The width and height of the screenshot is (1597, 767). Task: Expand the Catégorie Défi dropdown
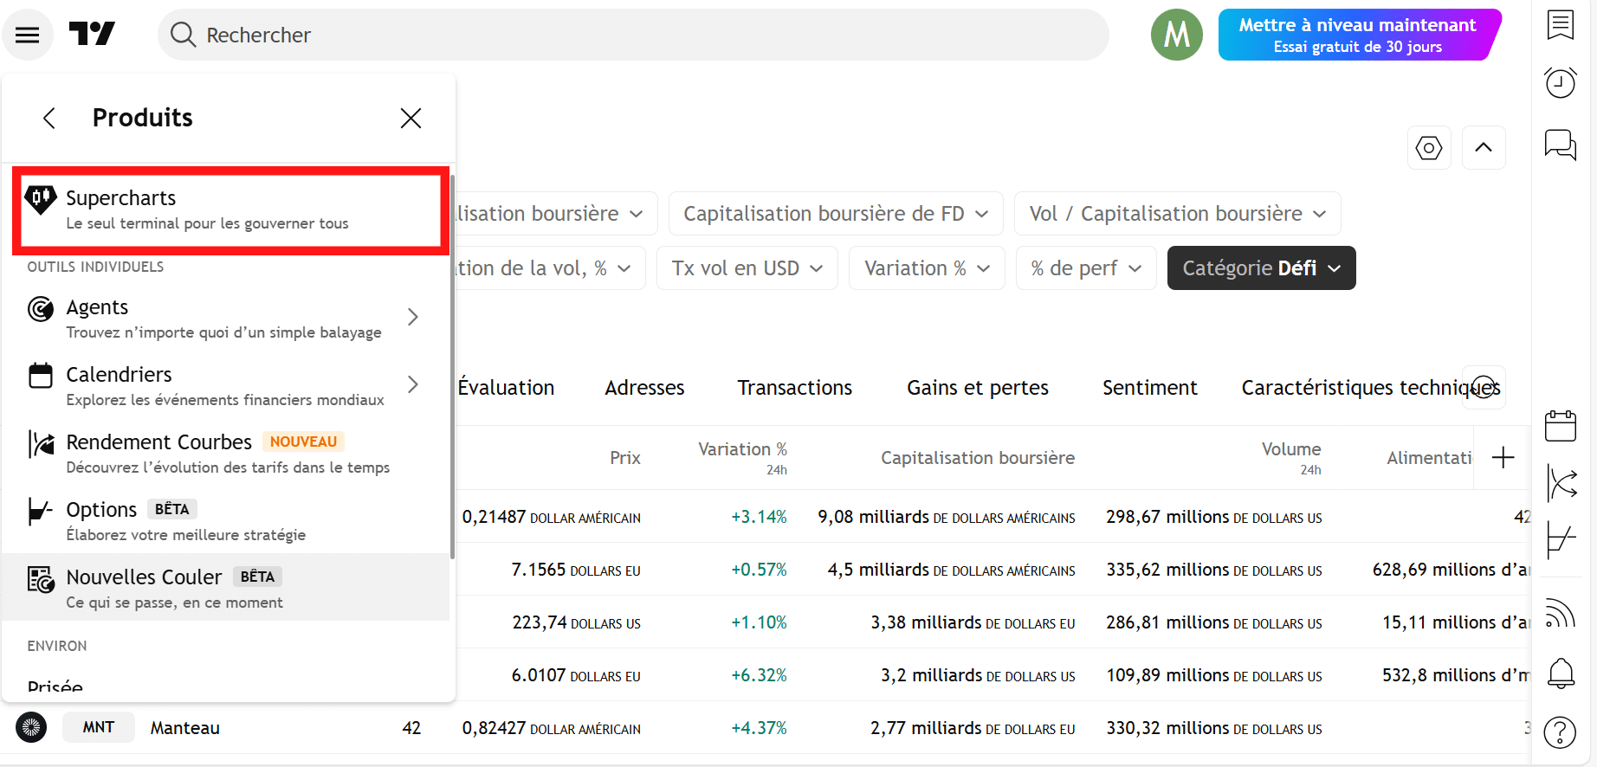[x=1261, y=268]
